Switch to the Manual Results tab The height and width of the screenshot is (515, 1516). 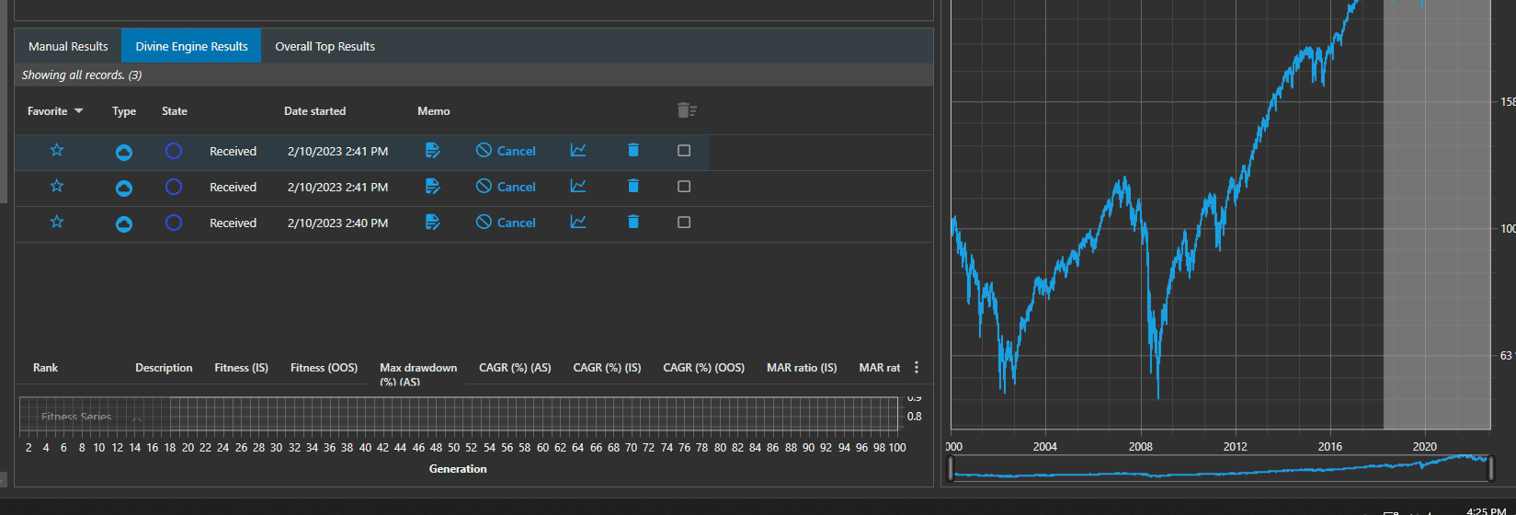pos(68,46)
